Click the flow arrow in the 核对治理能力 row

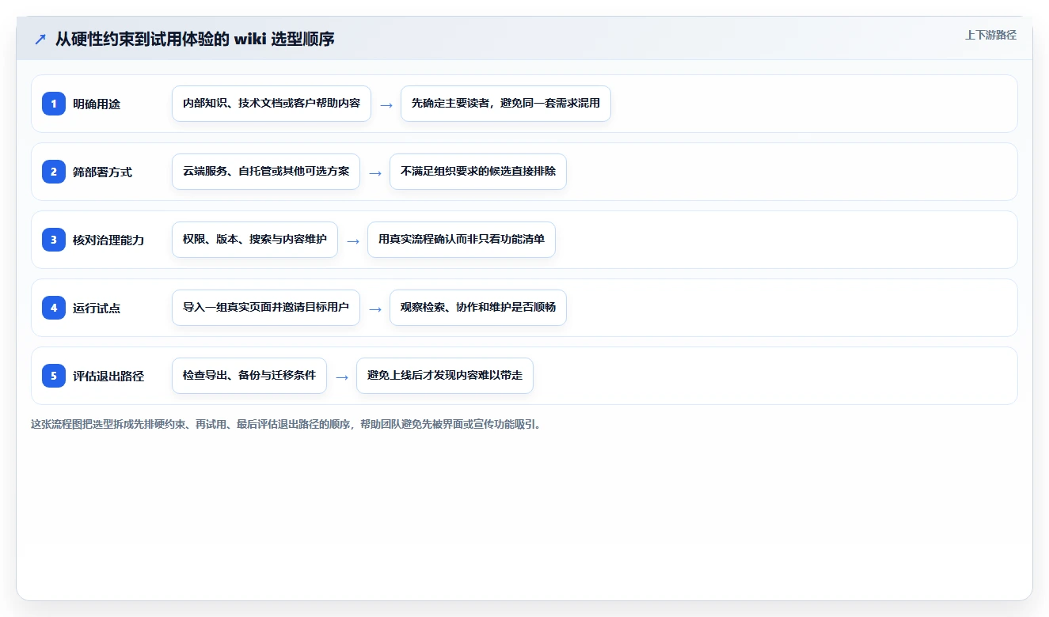(x=353, y=240)
